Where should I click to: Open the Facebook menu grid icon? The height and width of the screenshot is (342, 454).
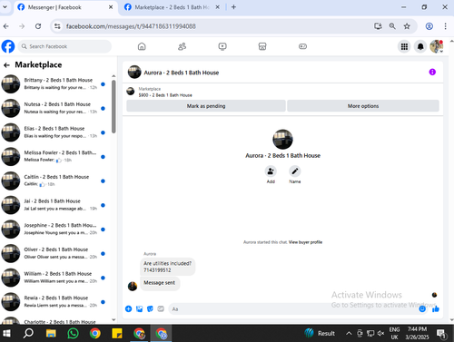pyautogui.click(x=404, y=46)
